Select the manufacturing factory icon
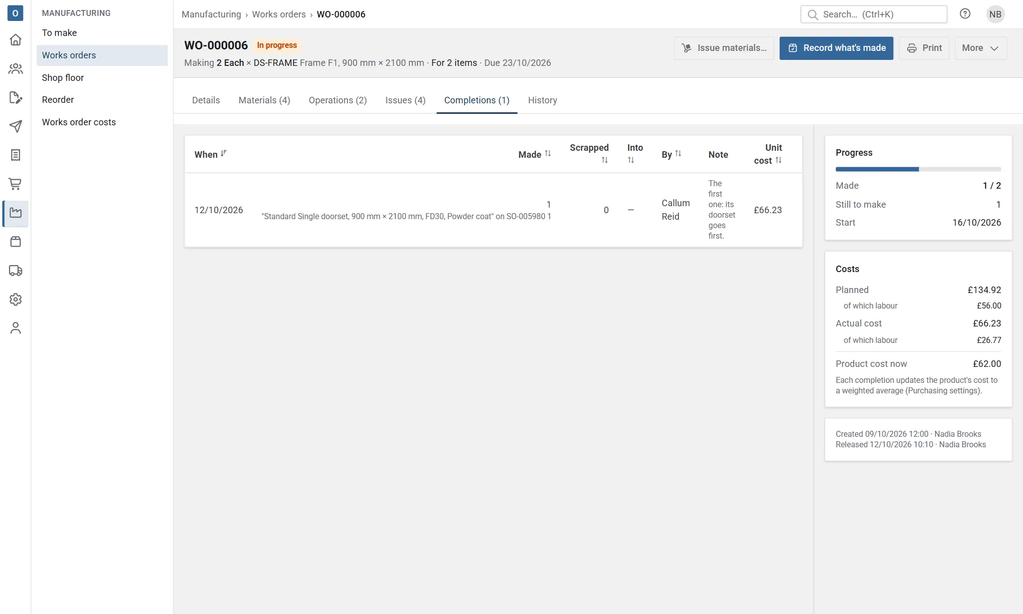This screenshot has width=1023, height=614. pyautogui.click(x=15, y=213)
